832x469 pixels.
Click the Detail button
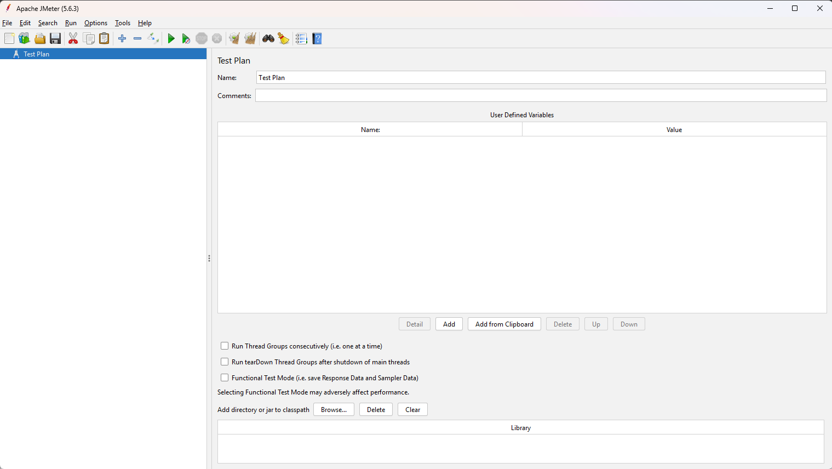[x=415, y=324]
